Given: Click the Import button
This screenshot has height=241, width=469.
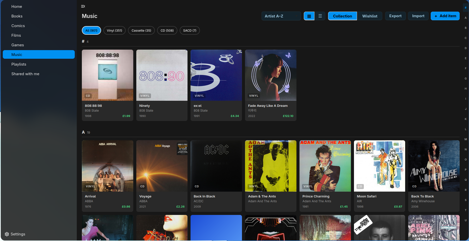Looking at the screenshot, I should pos(418,16).
